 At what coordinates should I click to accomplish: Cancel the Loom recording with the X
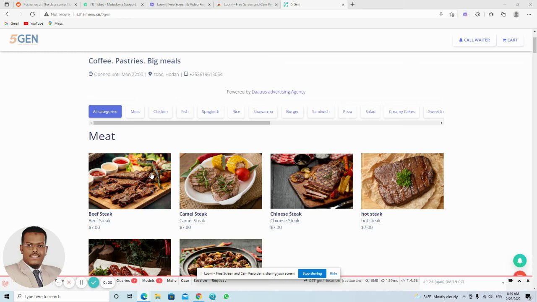coord(69,282)
